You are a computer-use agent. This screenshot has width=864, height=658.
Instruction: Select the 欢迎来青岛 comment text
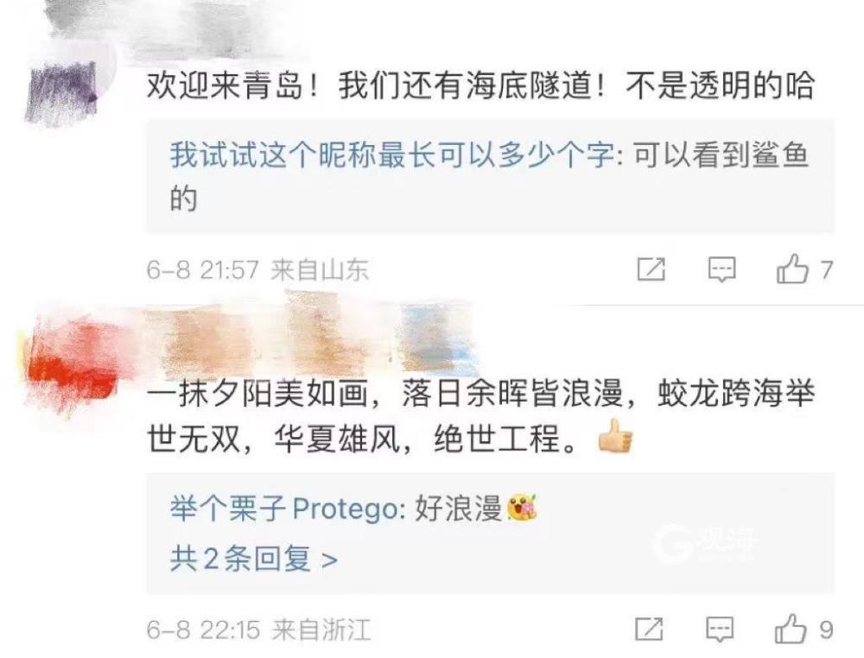(x=480, y=85)
